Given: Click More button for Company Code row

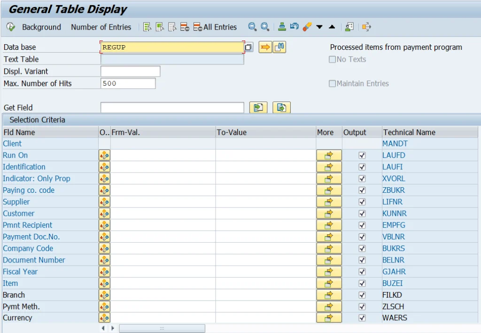Looking at the screenshot, I should pos(329,248).
